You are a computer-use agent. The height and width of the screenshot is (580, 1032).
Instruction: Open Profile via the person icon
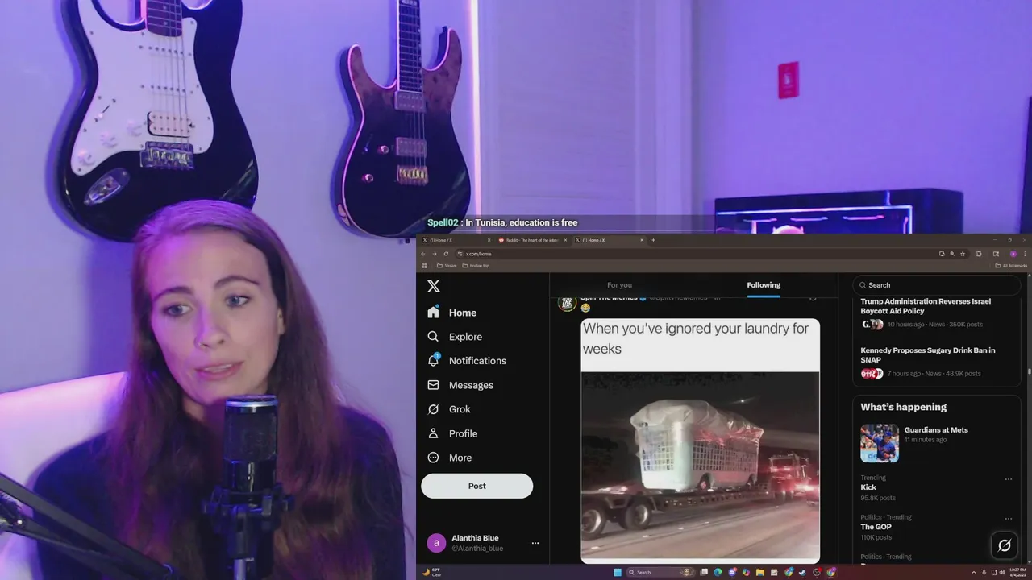tap(433, 433)
